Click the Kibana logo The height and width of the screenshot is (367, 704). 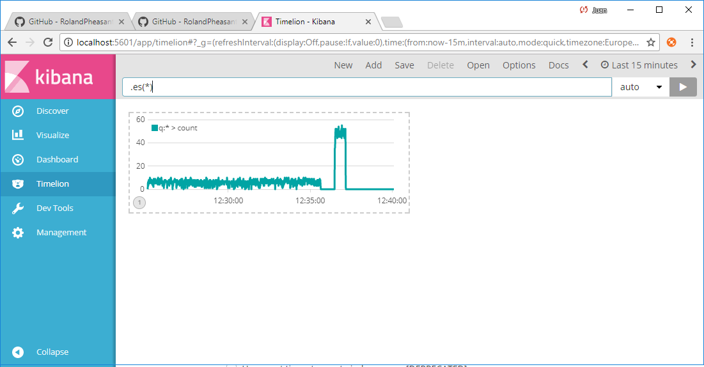click(x=58, y=77)
